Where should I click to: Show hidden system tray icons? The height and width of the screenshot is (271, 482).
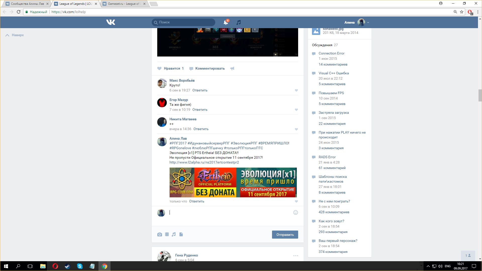pos(428,266)
